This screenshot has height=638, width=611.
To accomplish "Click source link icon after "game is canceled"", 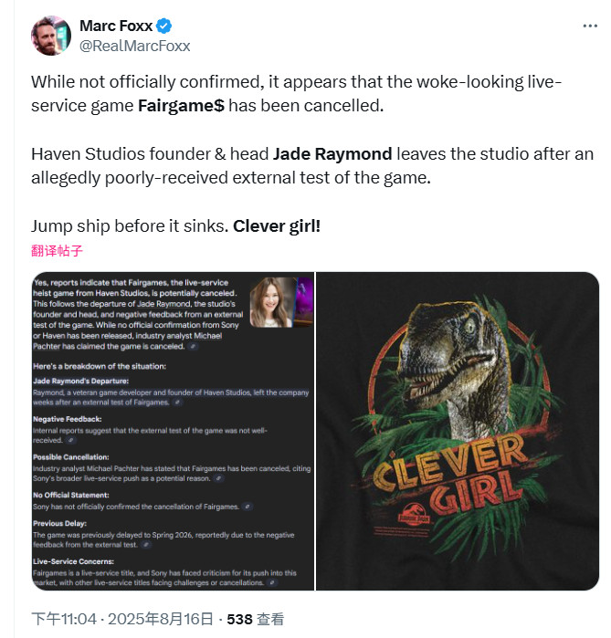I will 194,347.
